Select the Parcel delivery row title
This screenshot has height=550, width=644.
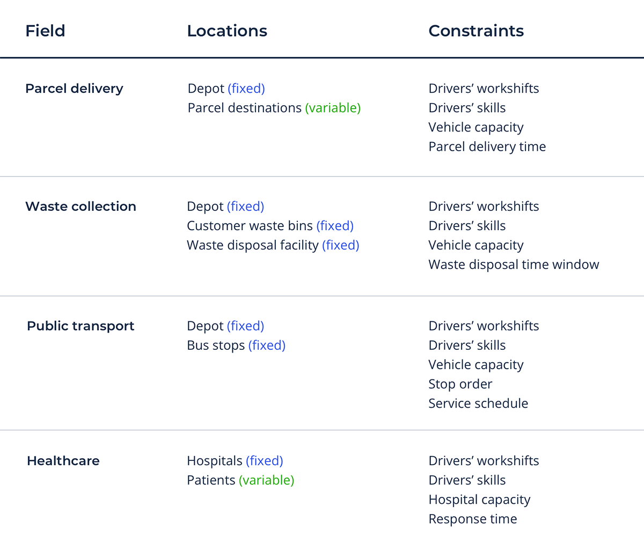[x=74, y=89]
